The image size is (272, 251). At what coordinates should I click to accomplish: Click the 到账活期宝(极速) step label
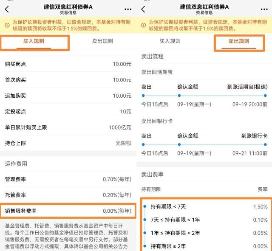point(247,87)
